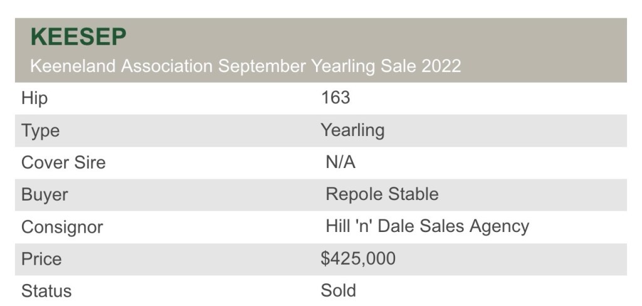The image size is (642, 306).
Task: Select the word September in sale title
Action: (262, 65)
